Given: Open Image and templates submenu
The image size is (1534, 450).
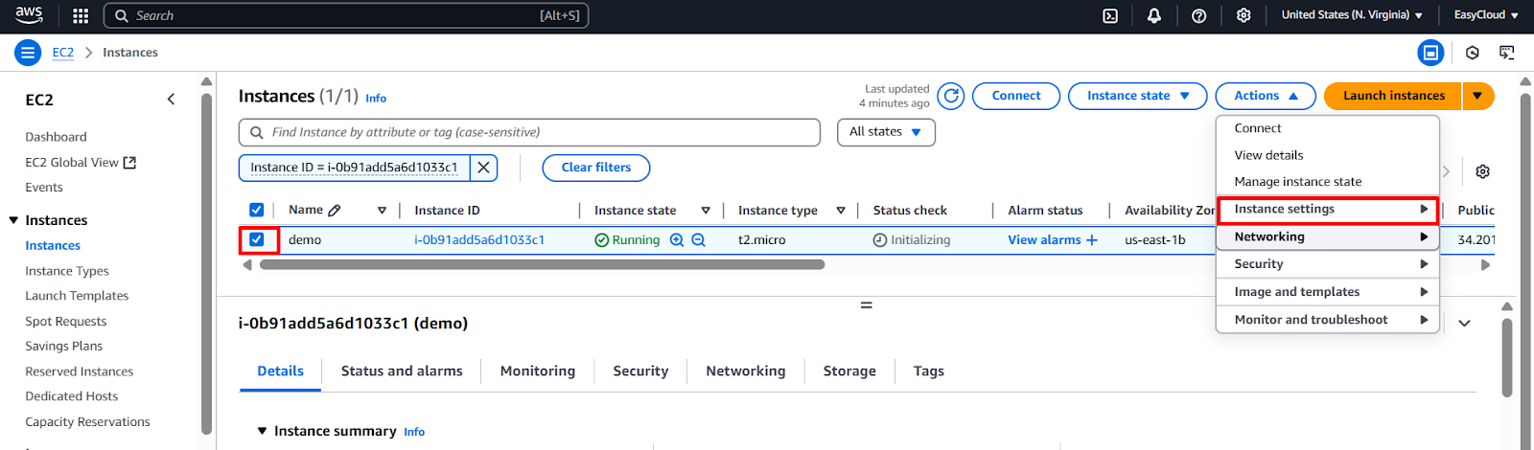Looking at the screenshot, I should tap(1328, 292).
